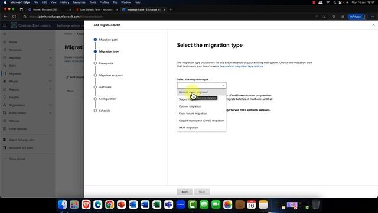Open Photos app from the Dock
The width and height of the screenshot is (378, 213).
227,205
